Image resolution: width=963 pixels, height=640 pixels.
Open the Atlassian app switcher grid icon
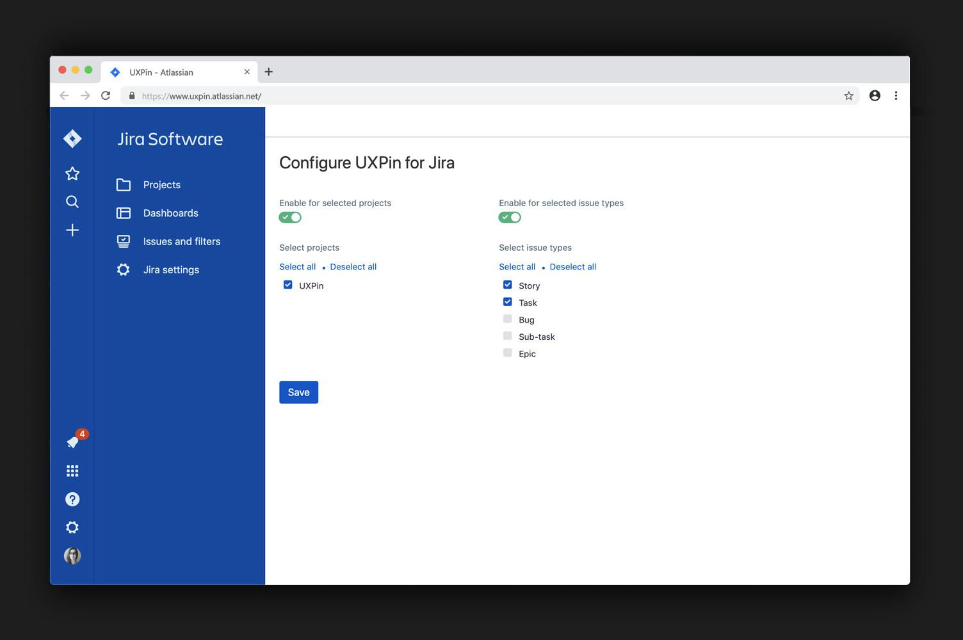coord(72,470)
